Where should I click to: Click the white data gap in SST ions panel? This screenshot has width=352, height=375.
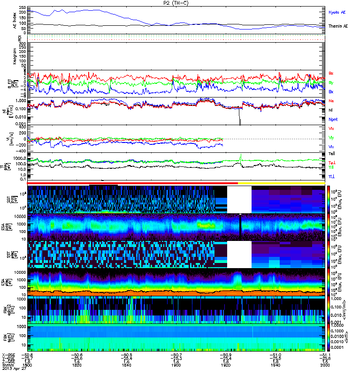point(239,200)
